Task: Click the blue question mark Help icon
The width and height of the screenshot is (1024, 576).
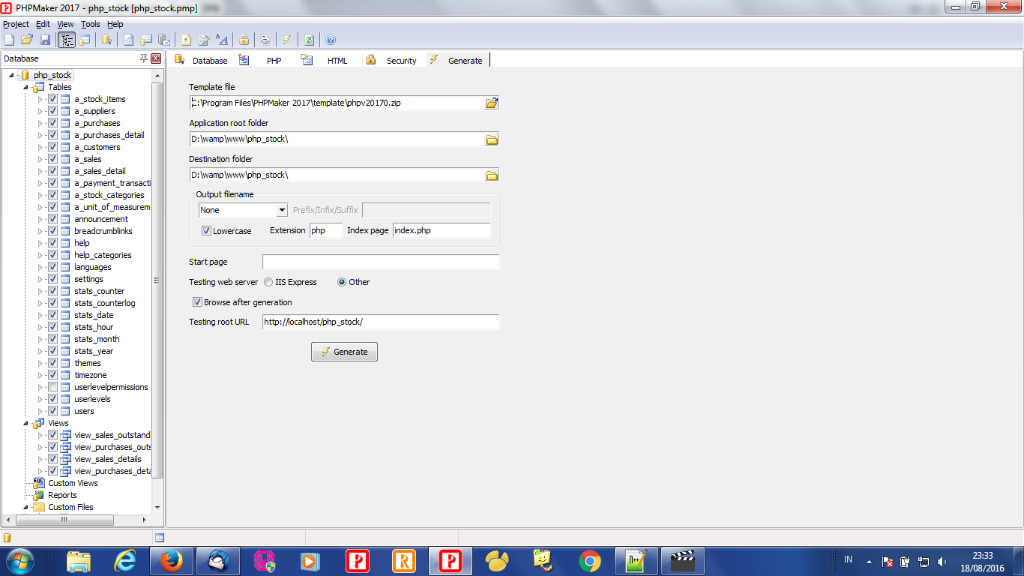Action: click(x=331, y=40)
